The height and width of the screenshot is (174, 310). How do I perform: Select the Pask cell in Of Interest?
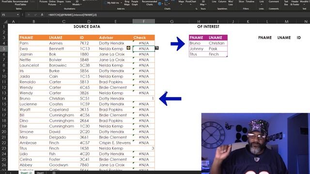[x=217, y=48]
